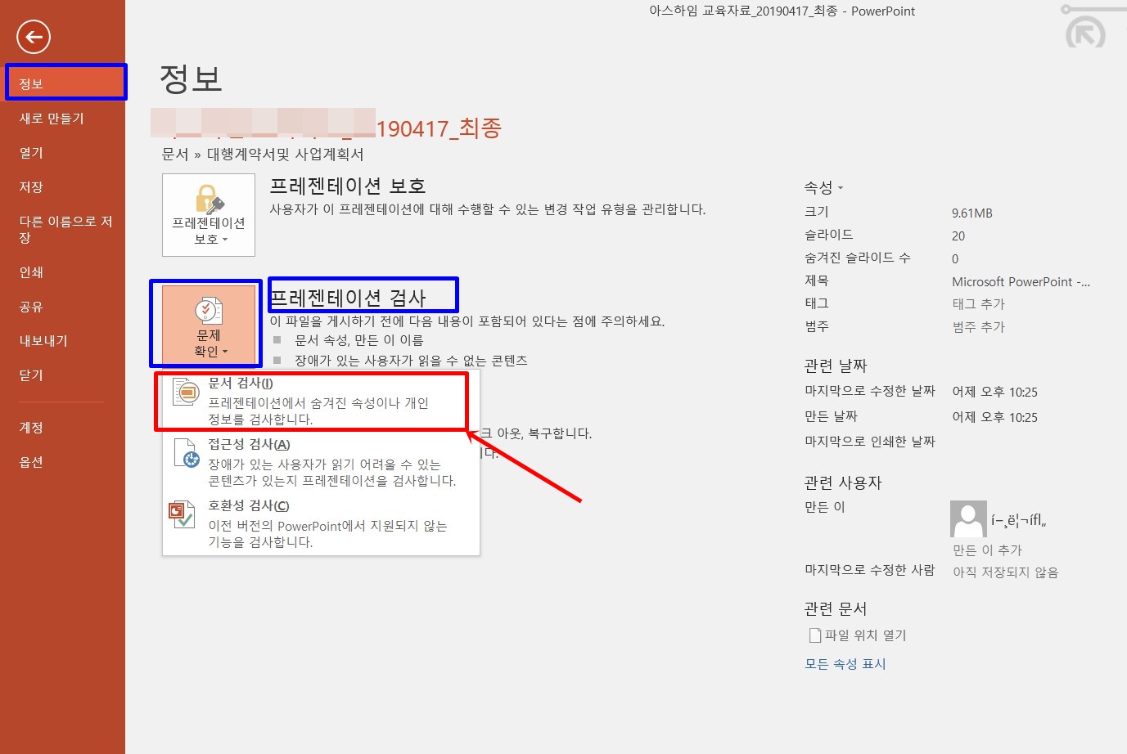Click the back arrow icon
This screenshot has width=1127, height=754.
point(34,36)
